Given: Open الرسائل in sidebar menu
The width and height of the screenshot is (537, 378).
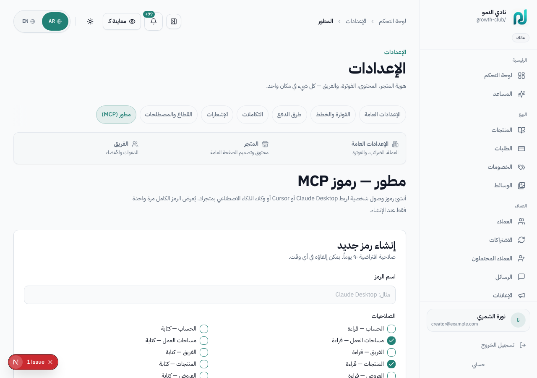Looking at the screenshot, I should [478, 277].
